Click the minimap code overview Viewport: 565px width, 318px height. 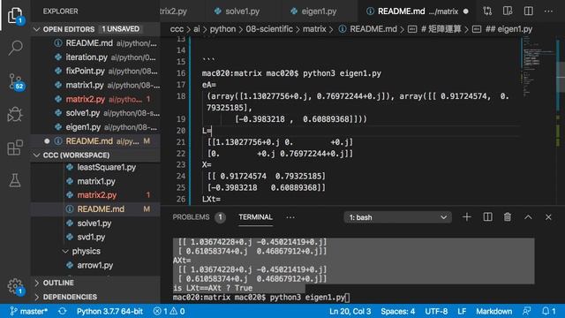[x=538, y=67]
